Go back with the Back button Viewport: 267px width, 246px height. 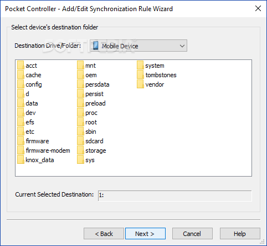[x=104, y=234]
